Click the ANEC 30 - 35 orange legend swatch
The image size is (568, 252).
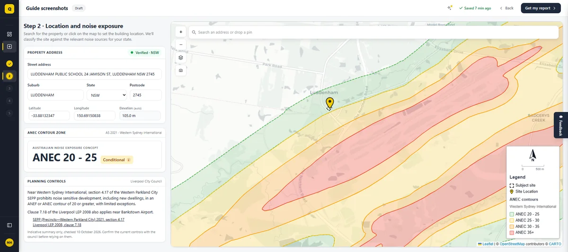[512, 227]
